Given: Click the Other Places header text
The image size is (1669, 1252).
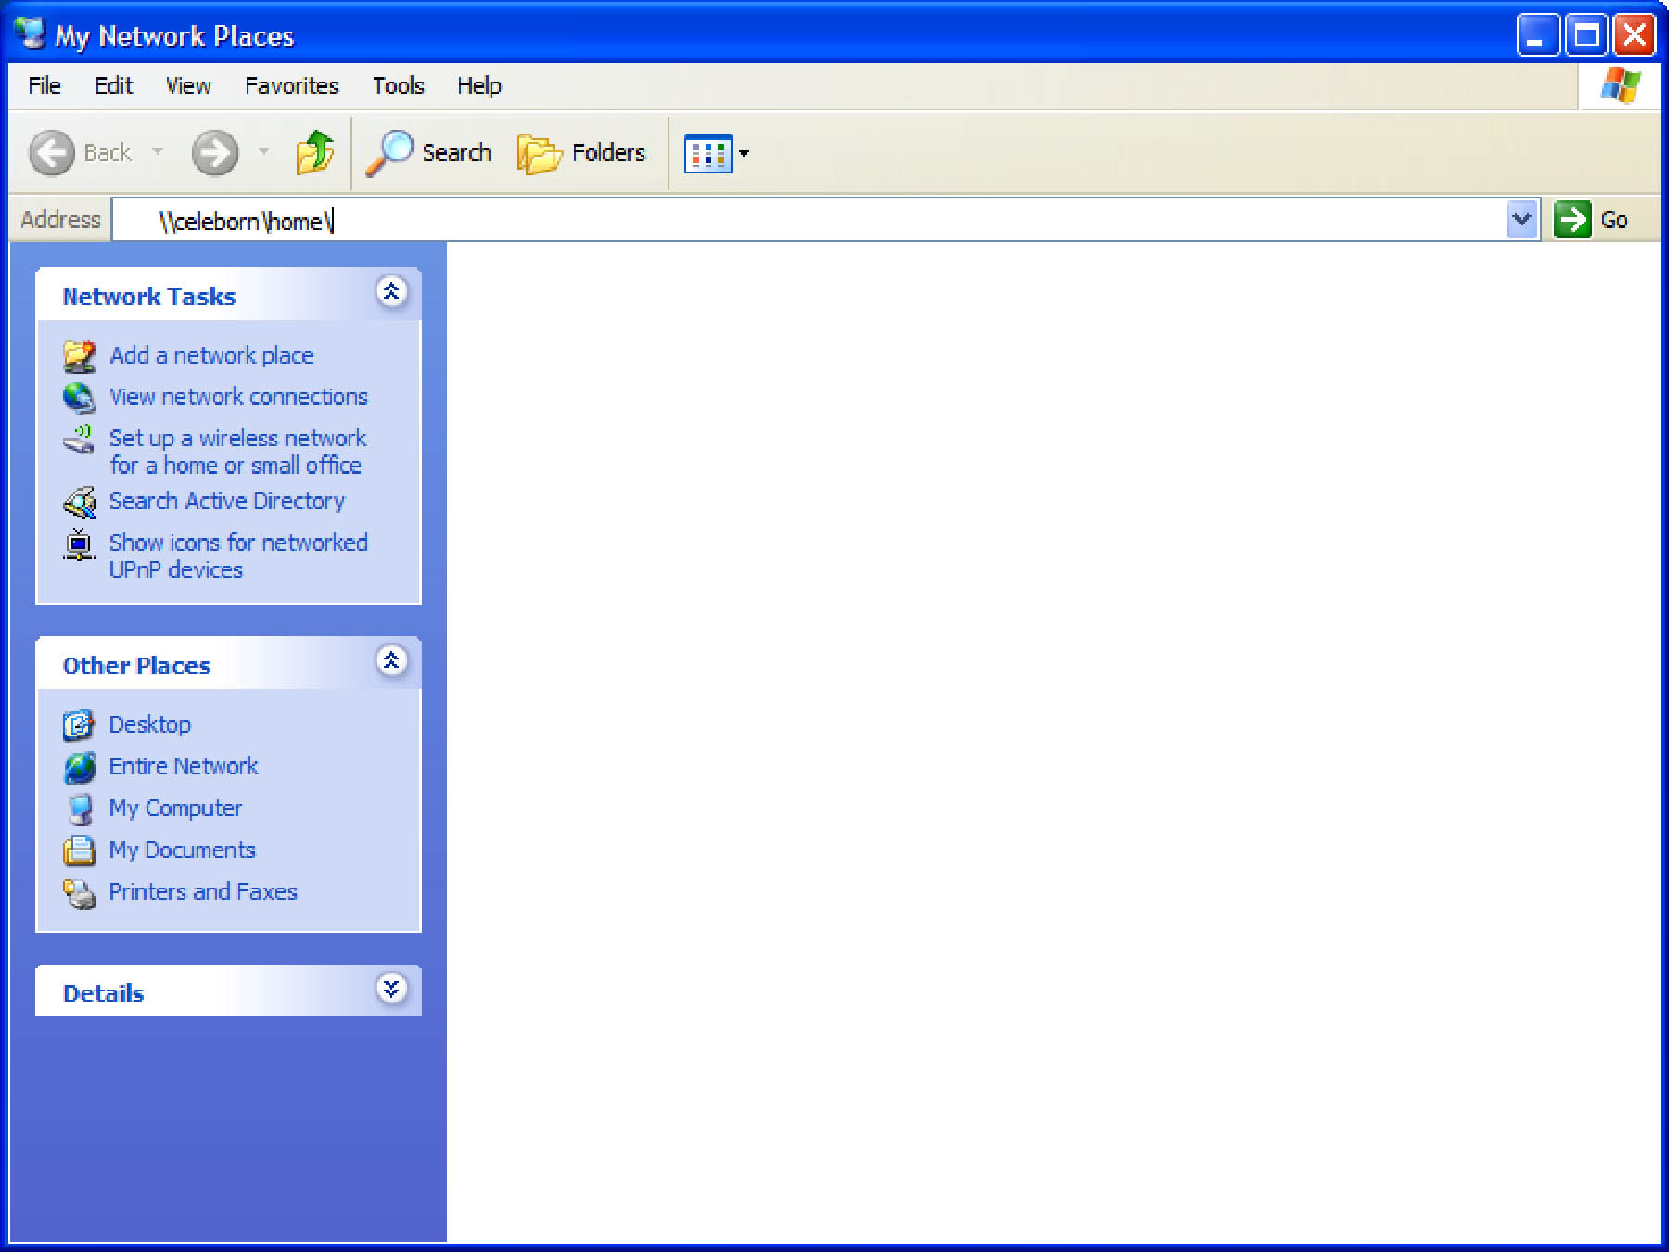Looking at the screenshot, I should coord(136,666).
